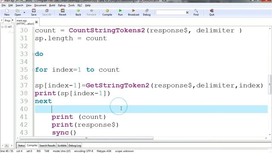Switch to the Search Results tab
Image resolution: width=272 pixels, height=153 pixels.
click(x=47, y=145)
